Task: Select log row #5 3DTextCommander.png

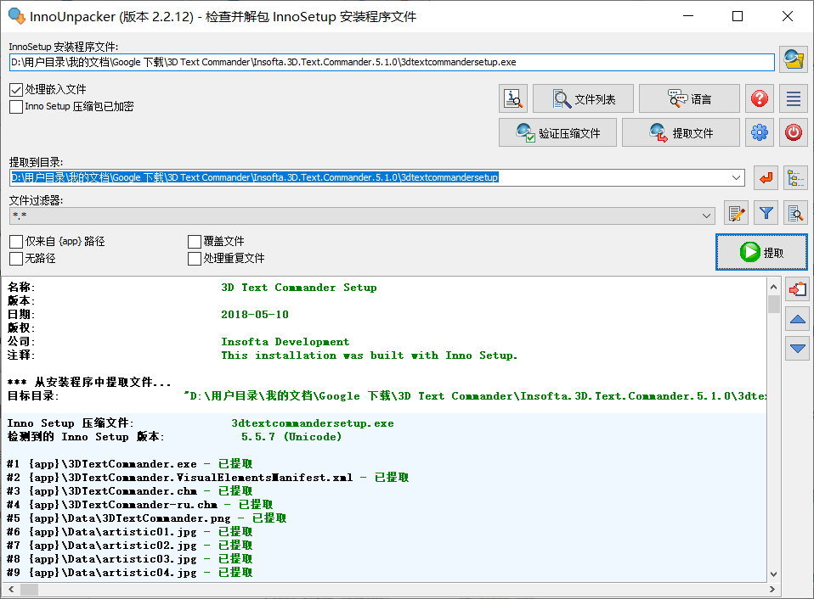Action: [x=146, y=518]
